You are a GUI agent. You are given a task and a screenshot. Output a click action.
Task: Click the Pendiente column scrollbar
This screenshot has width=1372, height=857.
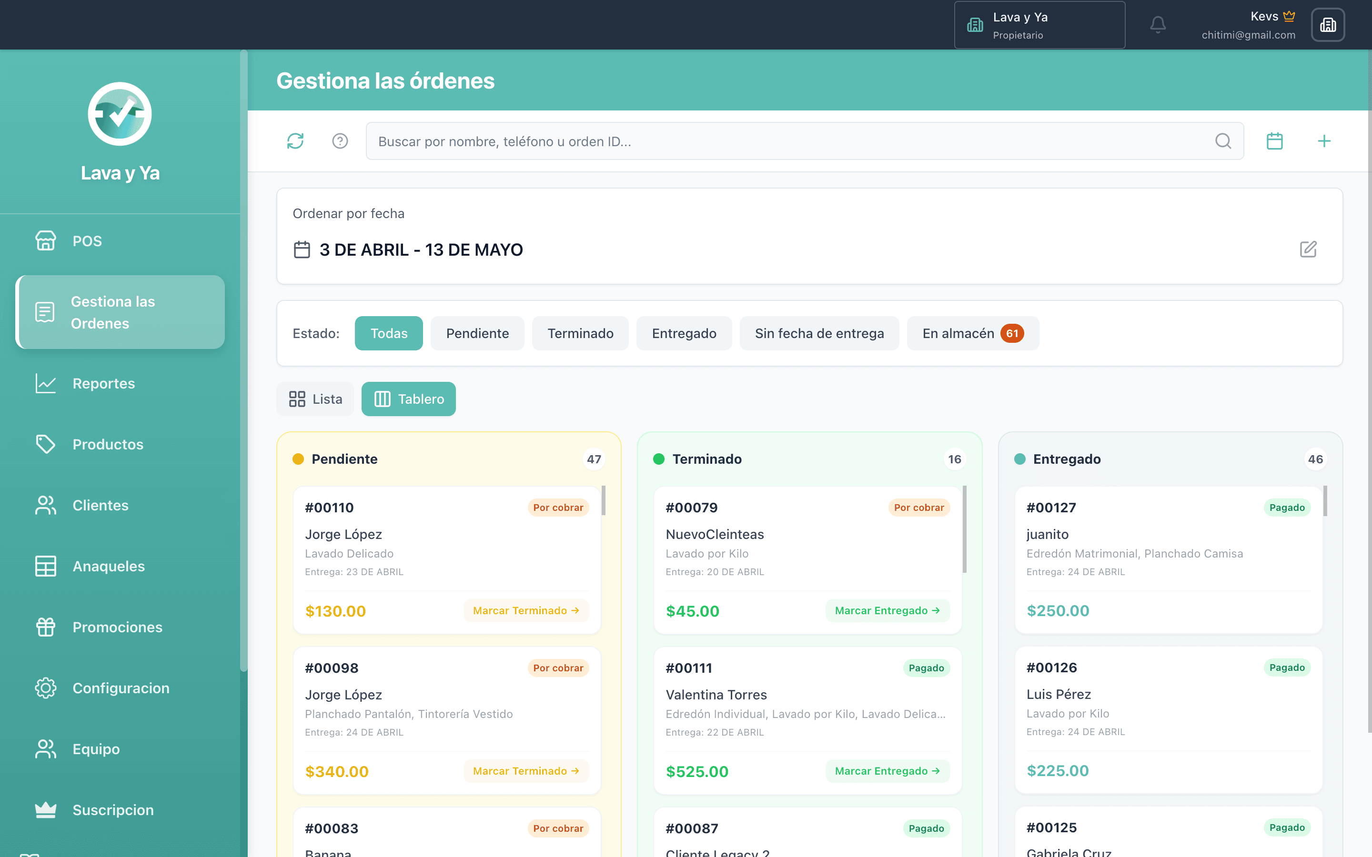coord(604,500)
